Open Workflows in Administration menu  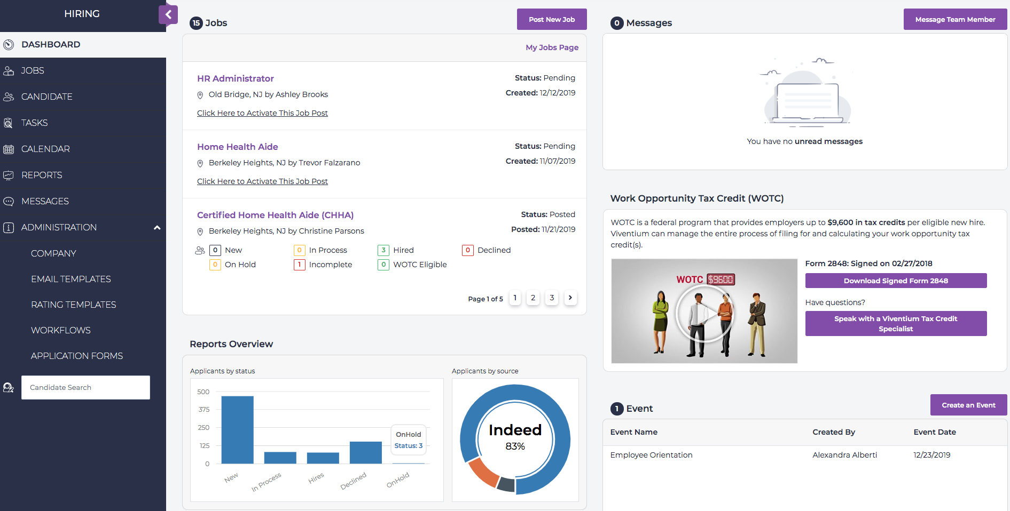coord(60,330)
